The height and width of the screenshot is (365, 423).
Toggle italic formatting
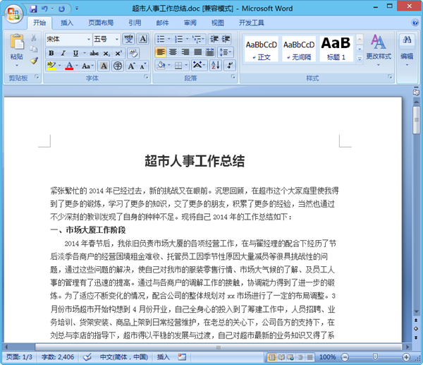tap(63, 53)
